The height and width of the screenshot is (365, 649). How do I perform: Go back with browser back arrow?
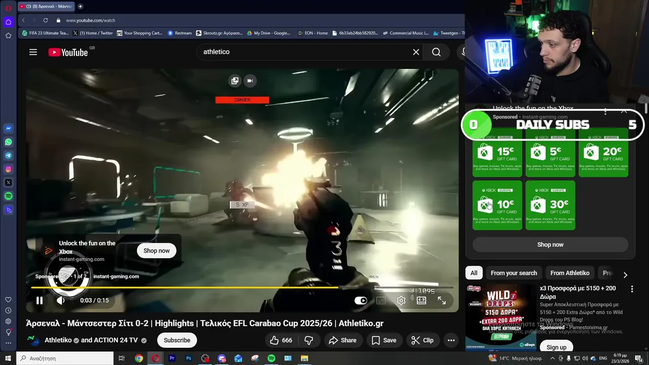click(x=23, y=20)
